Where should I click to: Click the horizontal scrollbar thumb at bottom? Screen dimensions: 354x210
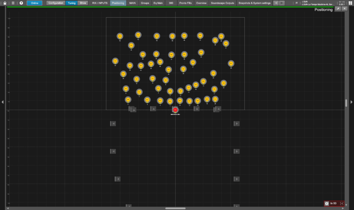click(175, 208)
